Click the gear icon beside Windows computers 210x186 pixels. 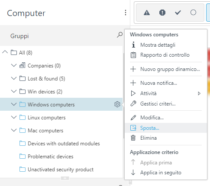[117, 104]
